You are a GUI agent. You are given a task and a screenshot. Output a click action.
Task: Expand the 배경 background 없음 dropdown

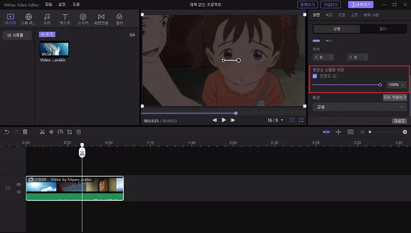360,107
